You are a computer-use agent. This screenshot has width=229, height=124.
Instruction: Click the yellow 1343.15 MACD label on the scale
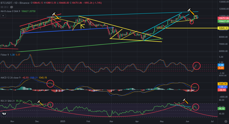tap(222, 84)
